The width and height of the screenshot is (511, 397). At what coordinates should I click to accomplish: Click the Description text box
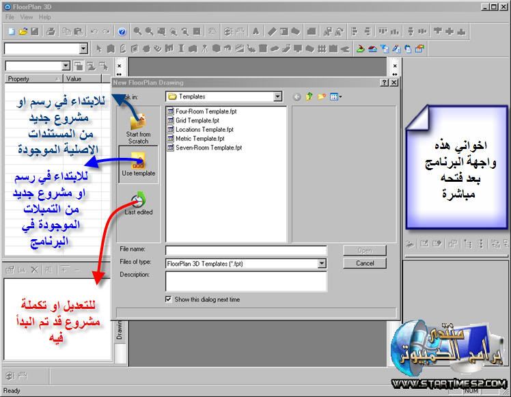pyautogui.click(x=246, y=282)
